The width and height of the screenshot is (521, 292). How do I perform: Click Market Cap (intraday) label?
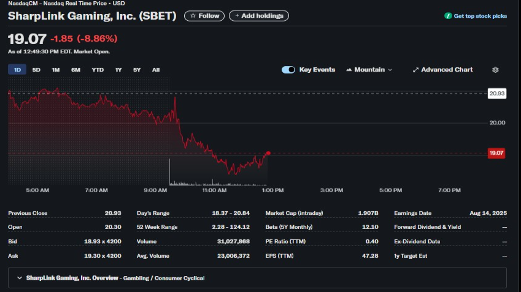294,213
